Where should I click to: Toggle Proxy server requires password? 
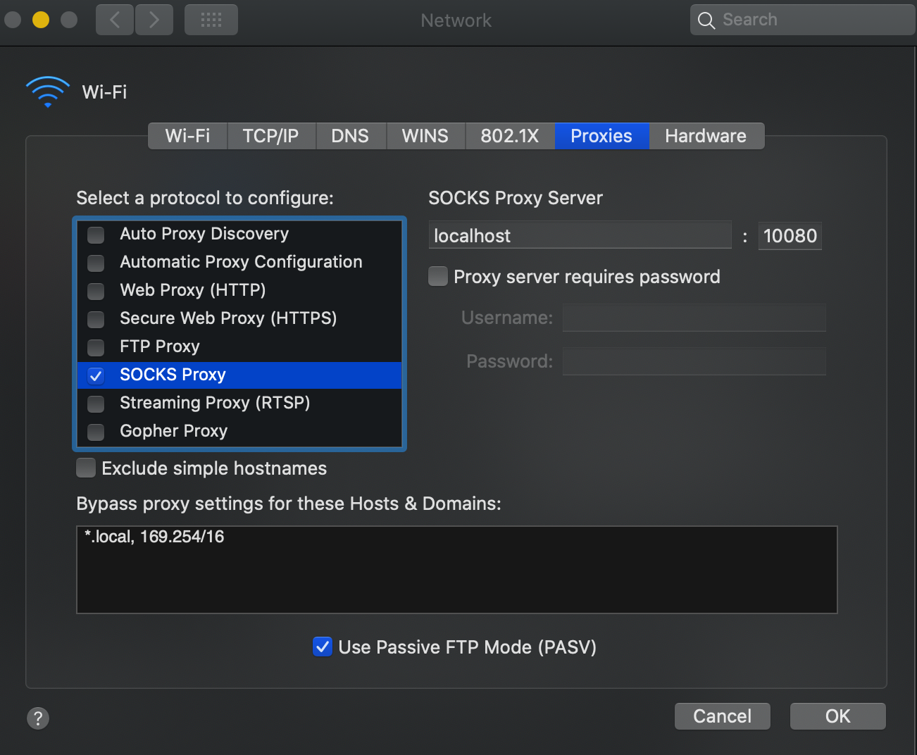tap(438, 276)
